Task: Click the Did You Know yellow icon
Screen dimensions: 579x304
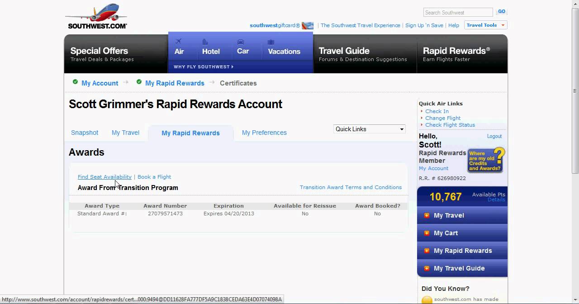Action: click(x=427, y=299)
